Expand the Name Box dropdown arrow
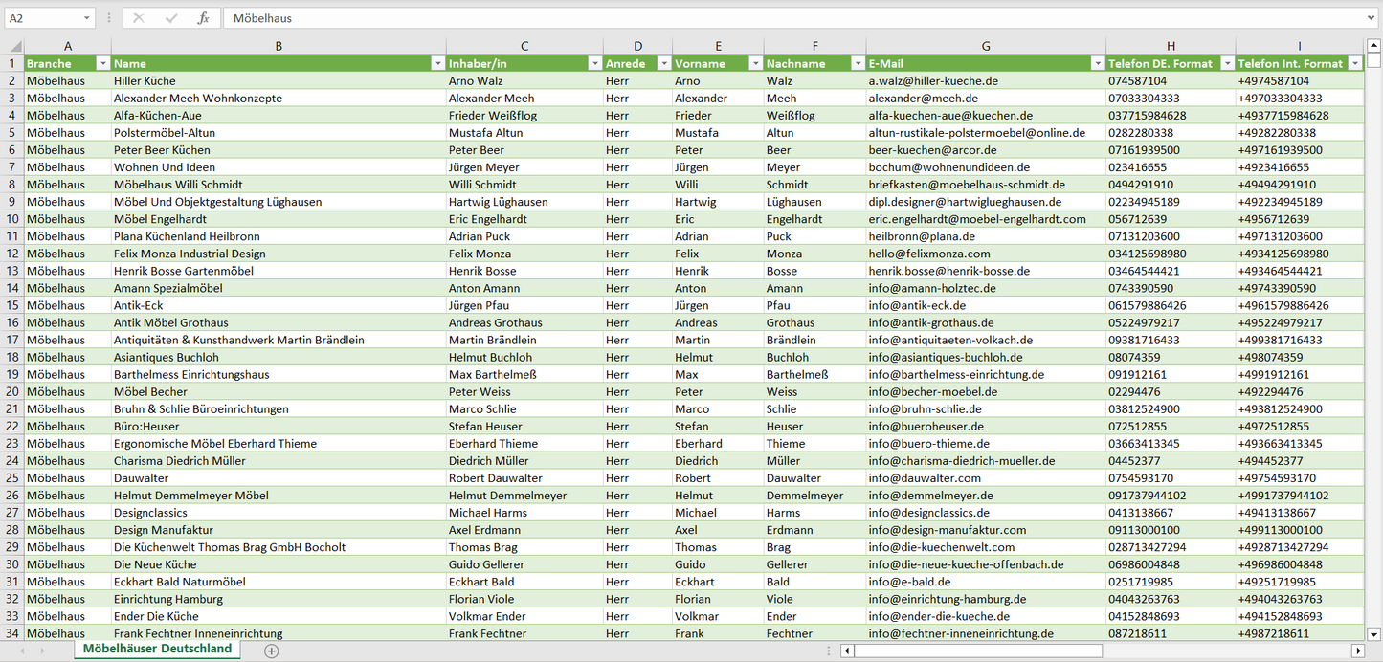The height and width of the screenshot is (662, 1383). (x=87, y=18)
